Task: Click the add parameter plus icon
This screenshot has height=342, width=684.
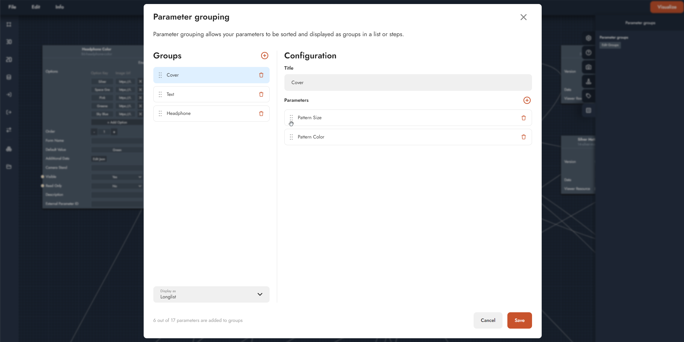Action: coord(527,100)
